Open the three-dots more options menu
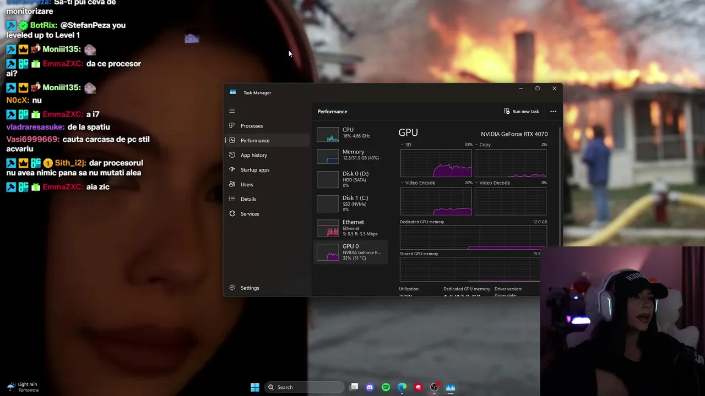705x396 pixels. coord(553,112)
